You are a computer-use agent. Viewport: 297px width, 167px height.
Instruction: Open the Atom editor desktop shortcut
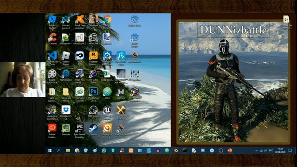[x=107, y=93]
